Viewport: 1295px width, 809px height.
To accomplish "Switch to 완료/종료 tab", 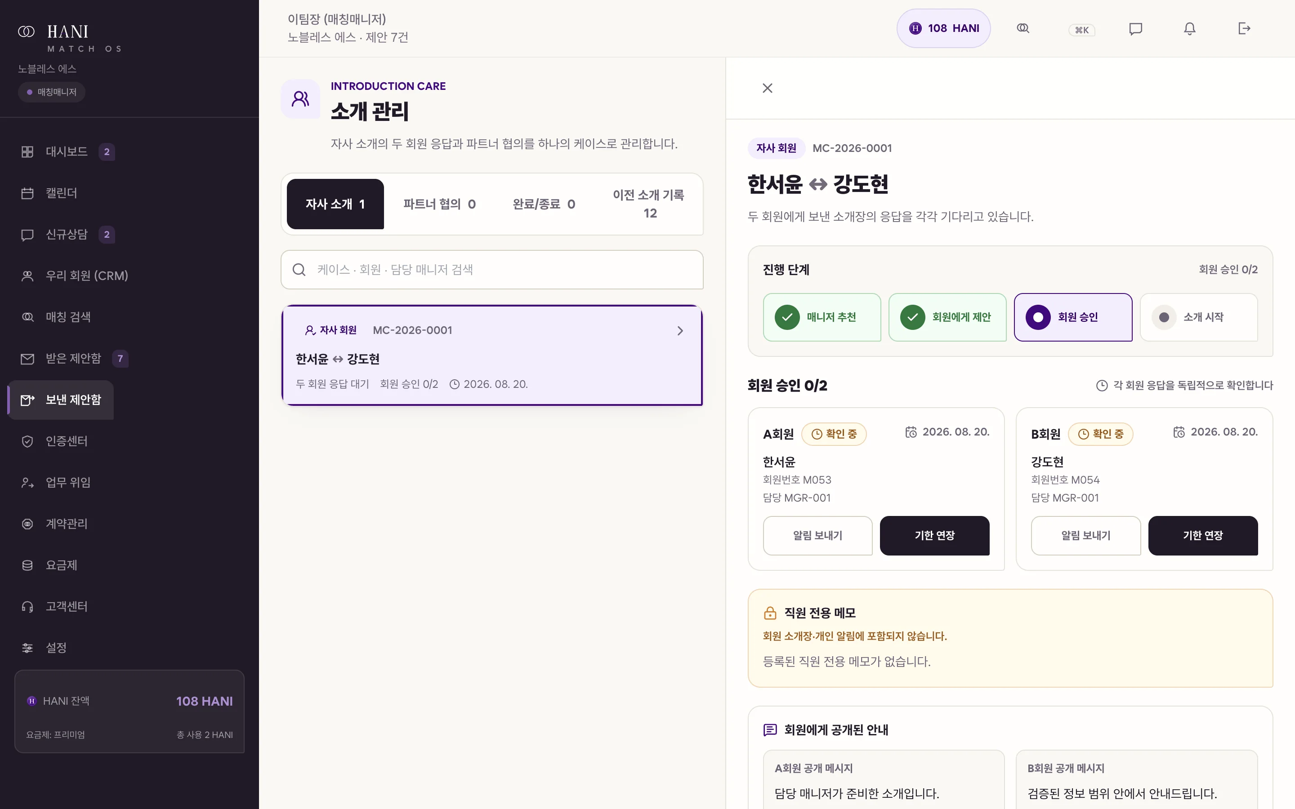I will coord(544,204).
